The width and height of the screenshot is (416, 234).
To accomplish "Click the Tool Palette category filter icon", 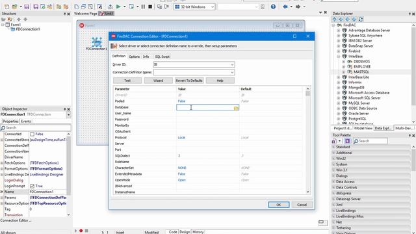I will (x=334, y=141).
